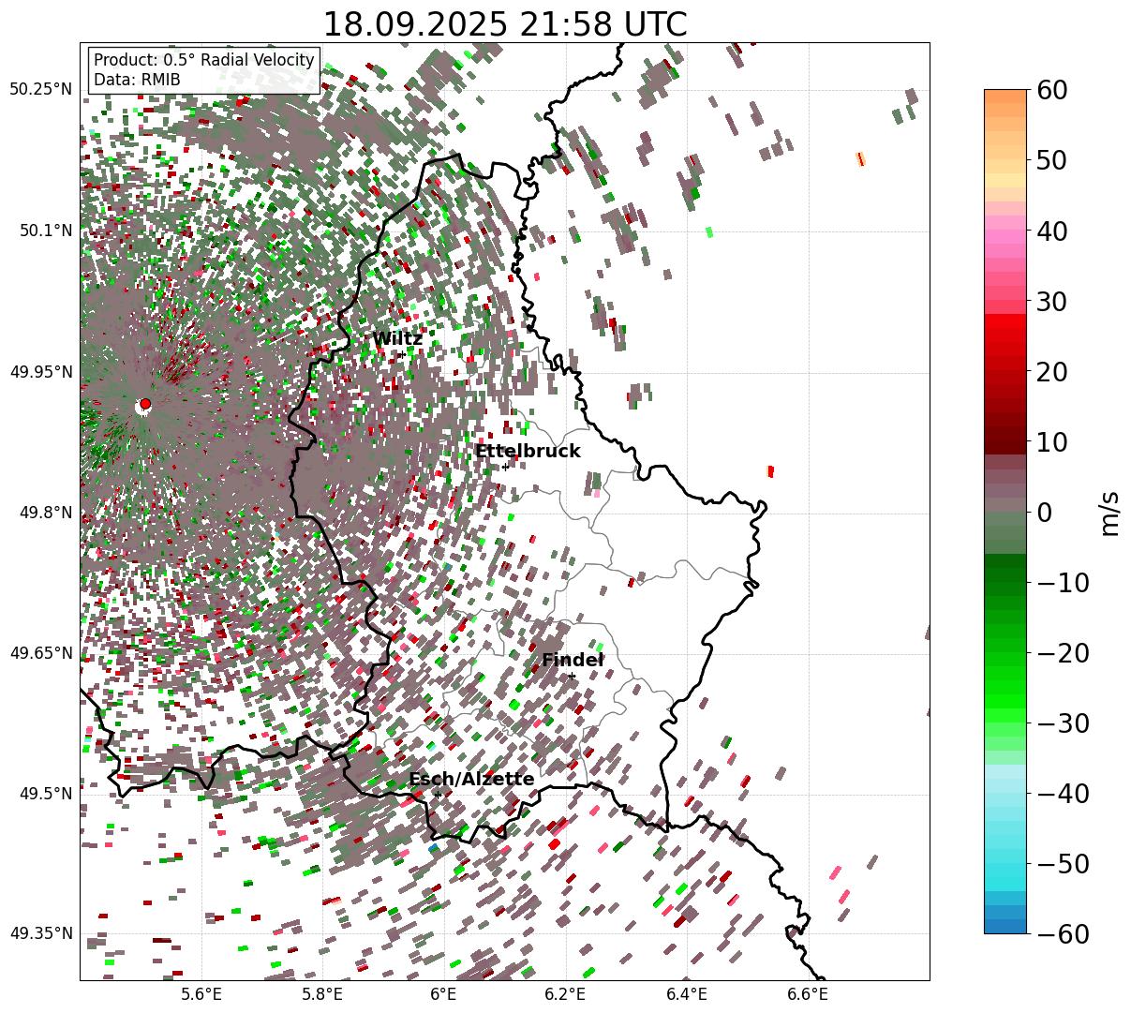Click the Esch/Alzette city label
Viewport: 1131px width, 1013px height.
pyautogui.click(x=471, y=780)
